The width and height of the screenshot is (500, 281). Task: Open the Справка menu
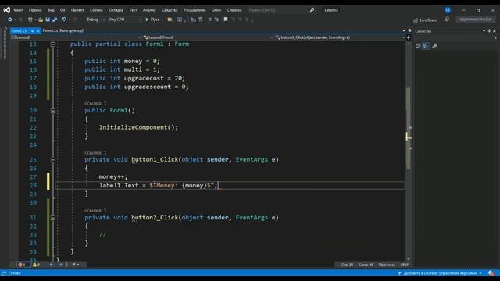point(234,10)
